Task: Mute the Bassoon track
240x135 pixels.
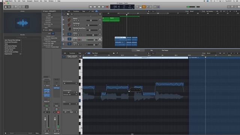Action: coord(74,21)
